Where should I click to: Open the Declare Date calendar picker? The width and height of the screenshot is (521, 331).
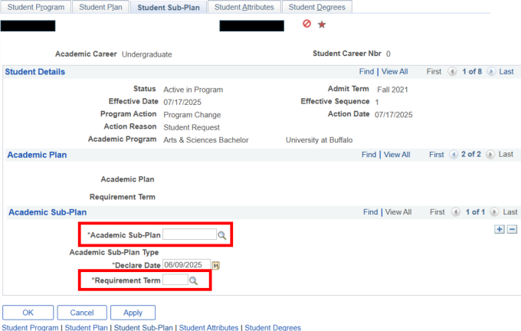click(x=216, y=266)
